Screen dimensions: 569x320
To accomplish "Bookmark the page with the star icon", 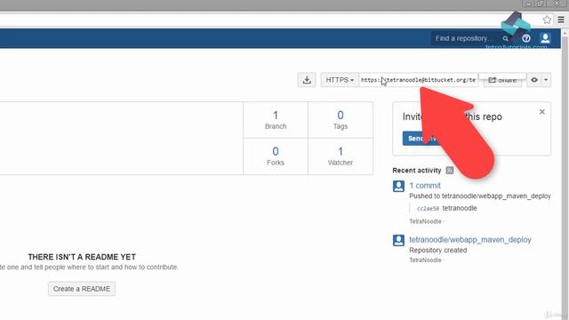I will coord(547,20).
